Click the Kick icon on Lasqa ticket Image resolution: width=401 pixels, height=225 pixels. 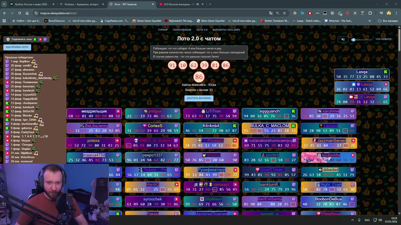click(386, 72)
